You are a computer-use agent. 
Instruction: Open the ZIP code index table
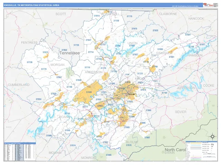20,152
